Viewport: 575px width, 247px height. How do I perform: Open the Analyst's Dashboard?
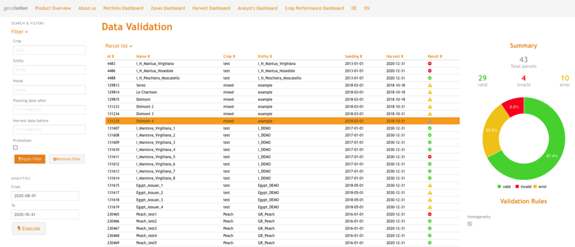(x=257, y=8)
